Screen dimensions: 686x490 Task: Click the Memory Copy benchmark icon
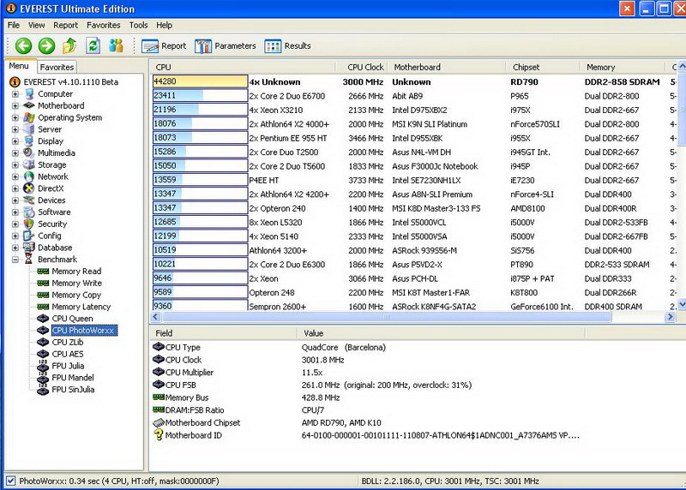(x=43, y=295)
